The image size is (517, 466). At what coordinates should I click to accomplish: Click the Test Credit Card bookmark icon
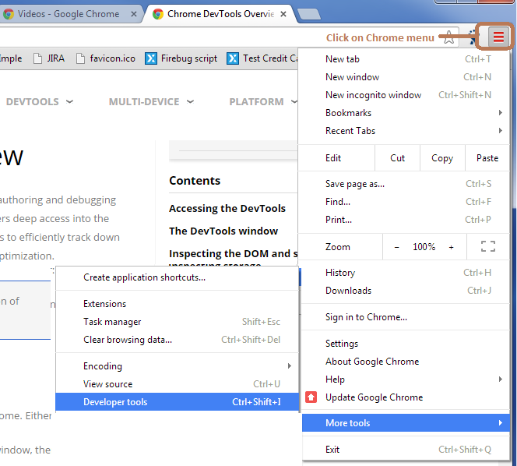(233, 58)
